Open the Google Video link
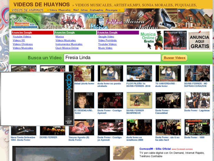Image resolution: width=214 pixels, height=161 pixels. click(106, 37)
